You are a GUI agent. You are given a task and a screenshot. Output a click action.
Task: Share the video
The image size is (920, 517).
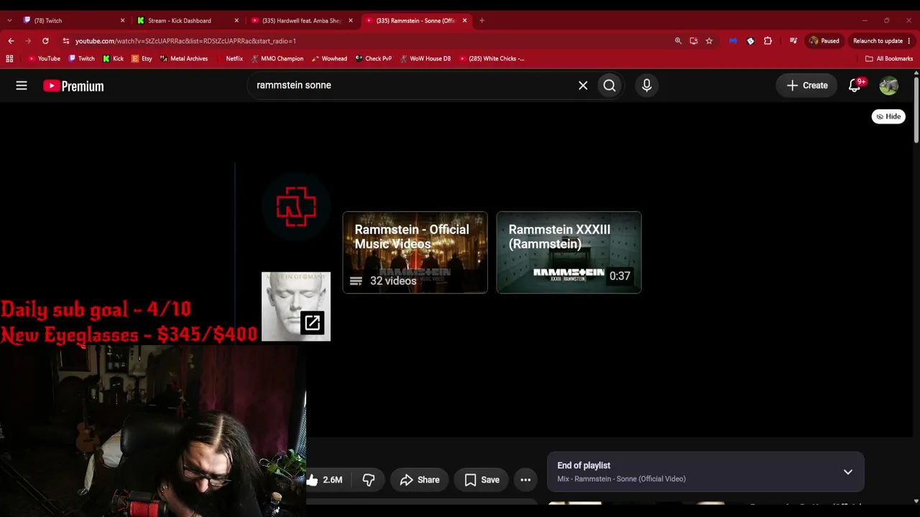click(420, 480)
